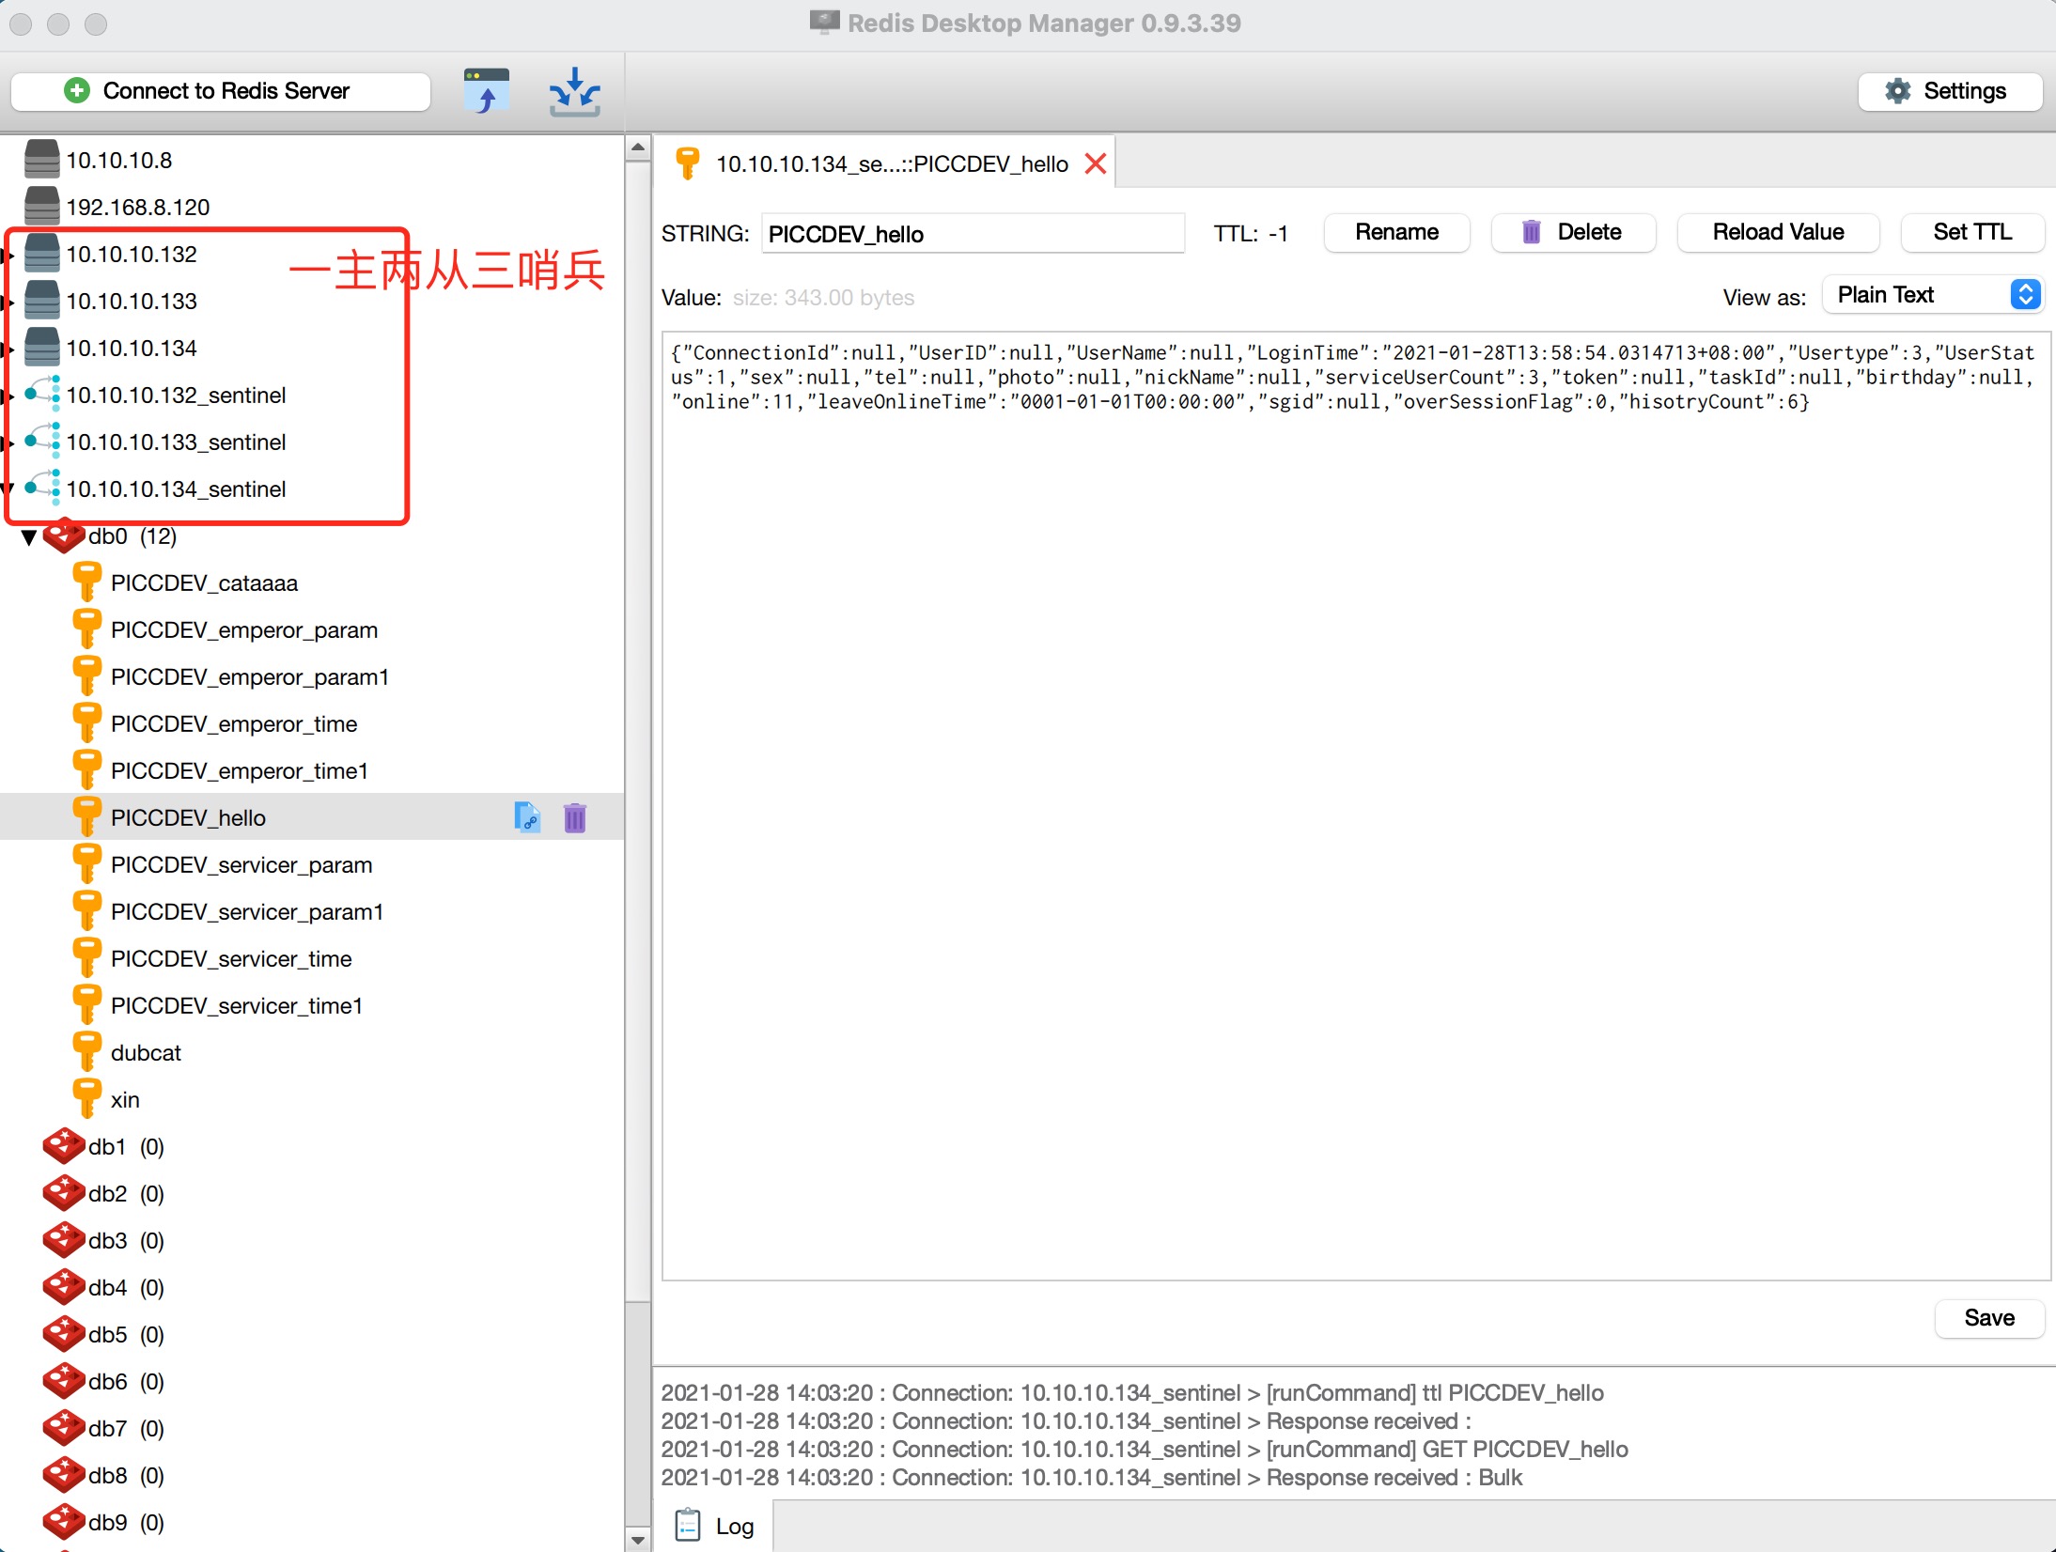Click the 'TTL: -1' label
2056x1552 pixels.
click(x=1251, y=233)
